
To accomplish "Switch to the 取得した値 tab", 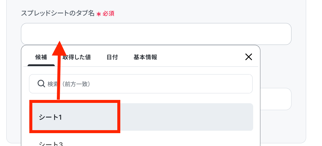I will tap(77, 57).
